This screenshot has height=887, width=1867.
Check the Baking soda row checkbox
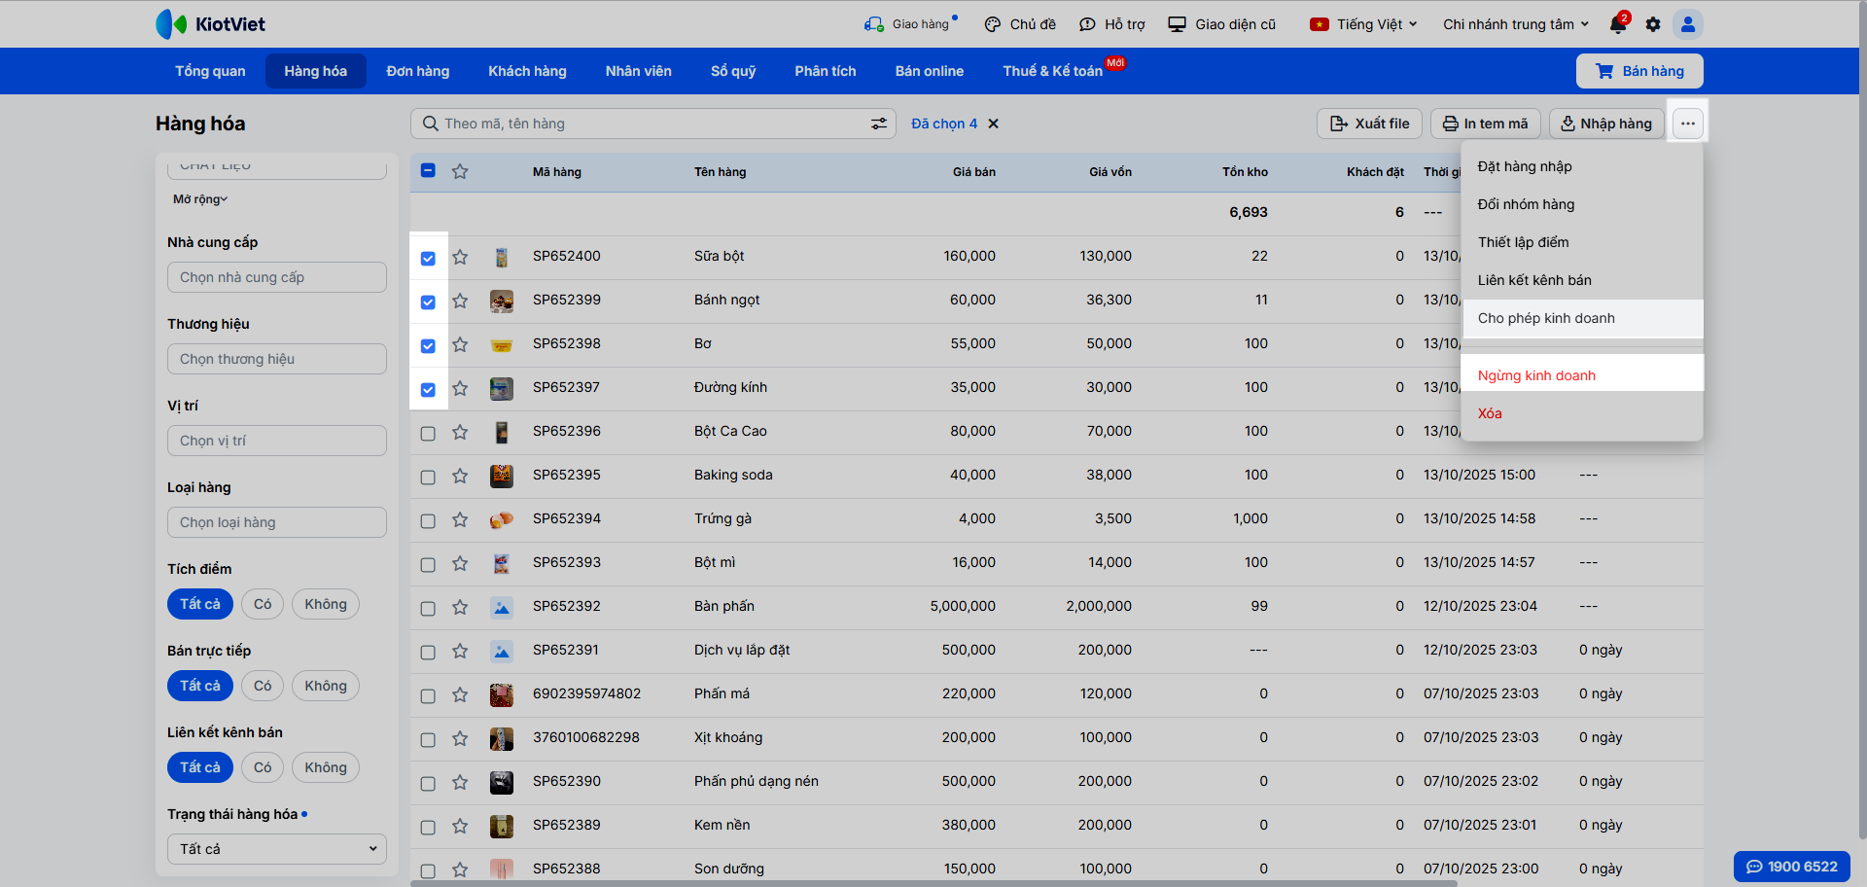tap(428, 478)
